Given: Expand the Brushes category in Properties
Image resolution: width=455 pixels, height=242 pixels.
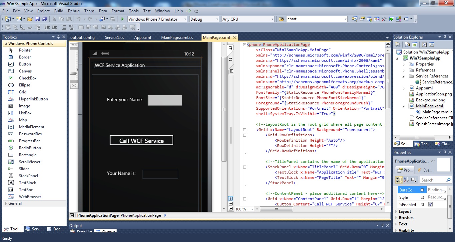Looking at the screenshot, I should tap(396, 218).
